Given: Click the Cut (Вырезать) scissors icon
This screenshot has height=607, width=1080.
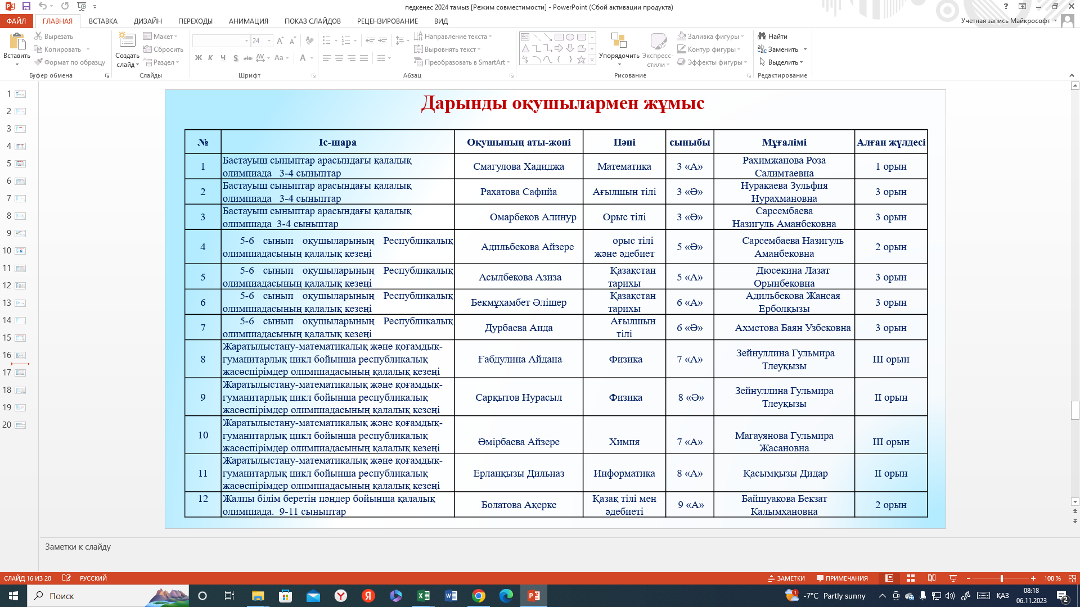Looking at the screenshot, I should (x=38, y=36).
